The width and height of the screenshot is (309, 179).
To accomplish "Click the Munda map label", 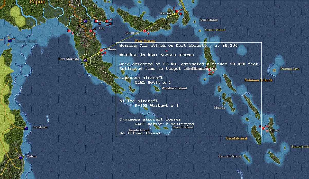I will 220,108.
